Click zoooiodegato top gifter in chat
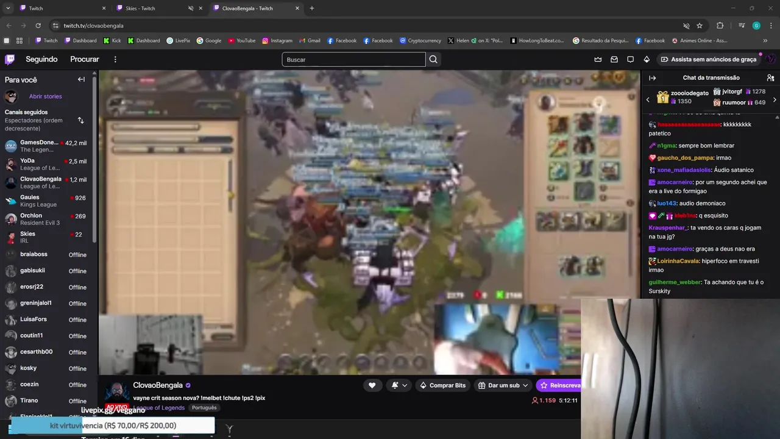Viewport: 780px width, 439px height. tap(682, 97)
